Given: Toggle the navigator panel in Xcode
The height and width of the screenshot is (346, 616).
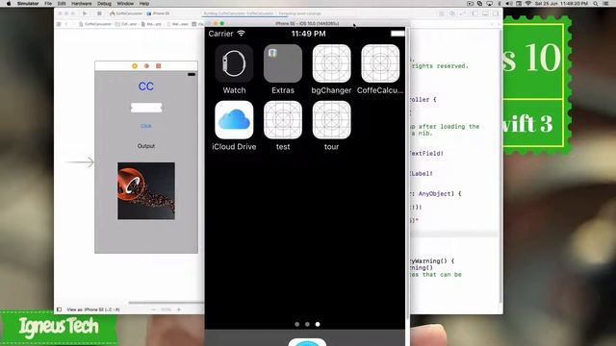Looking at the screenshot, I should 475,13.
